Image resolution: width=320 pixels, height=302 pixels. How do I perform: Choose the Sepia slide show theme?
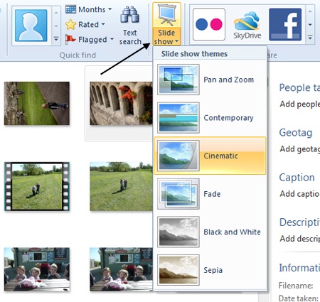(x=210, y=270)
